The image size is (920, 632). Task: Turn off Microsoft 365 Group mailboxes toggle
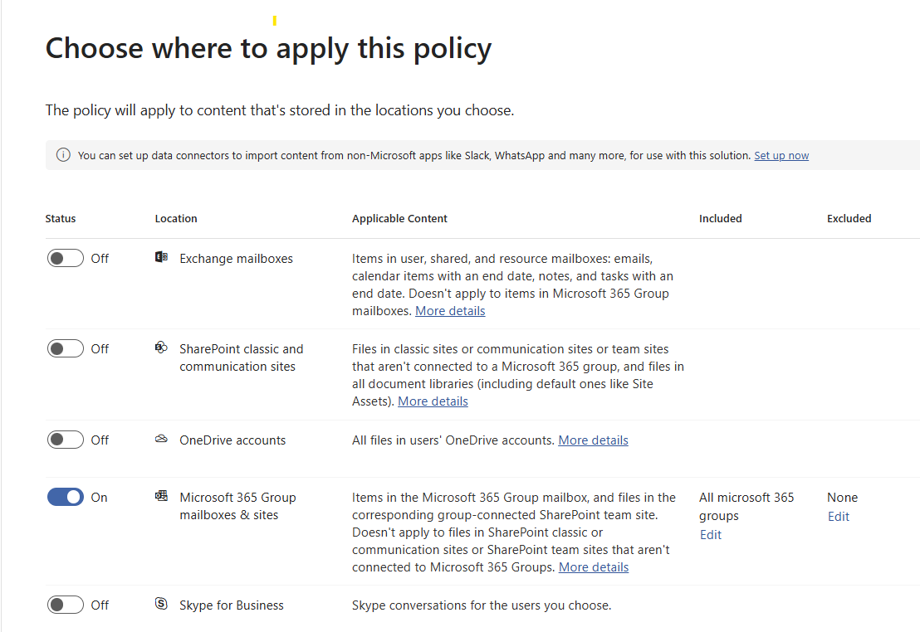point(66,497)
